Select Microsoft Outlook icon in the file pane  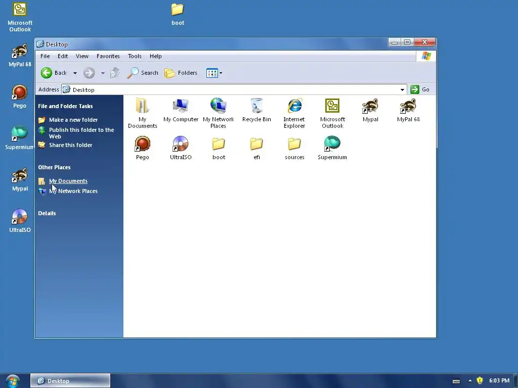click(x=332, y=113)
